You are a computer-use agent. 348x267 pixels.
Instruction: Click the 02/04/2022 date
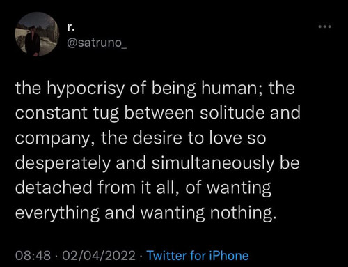pyautogui.click(x=99, y=255)
